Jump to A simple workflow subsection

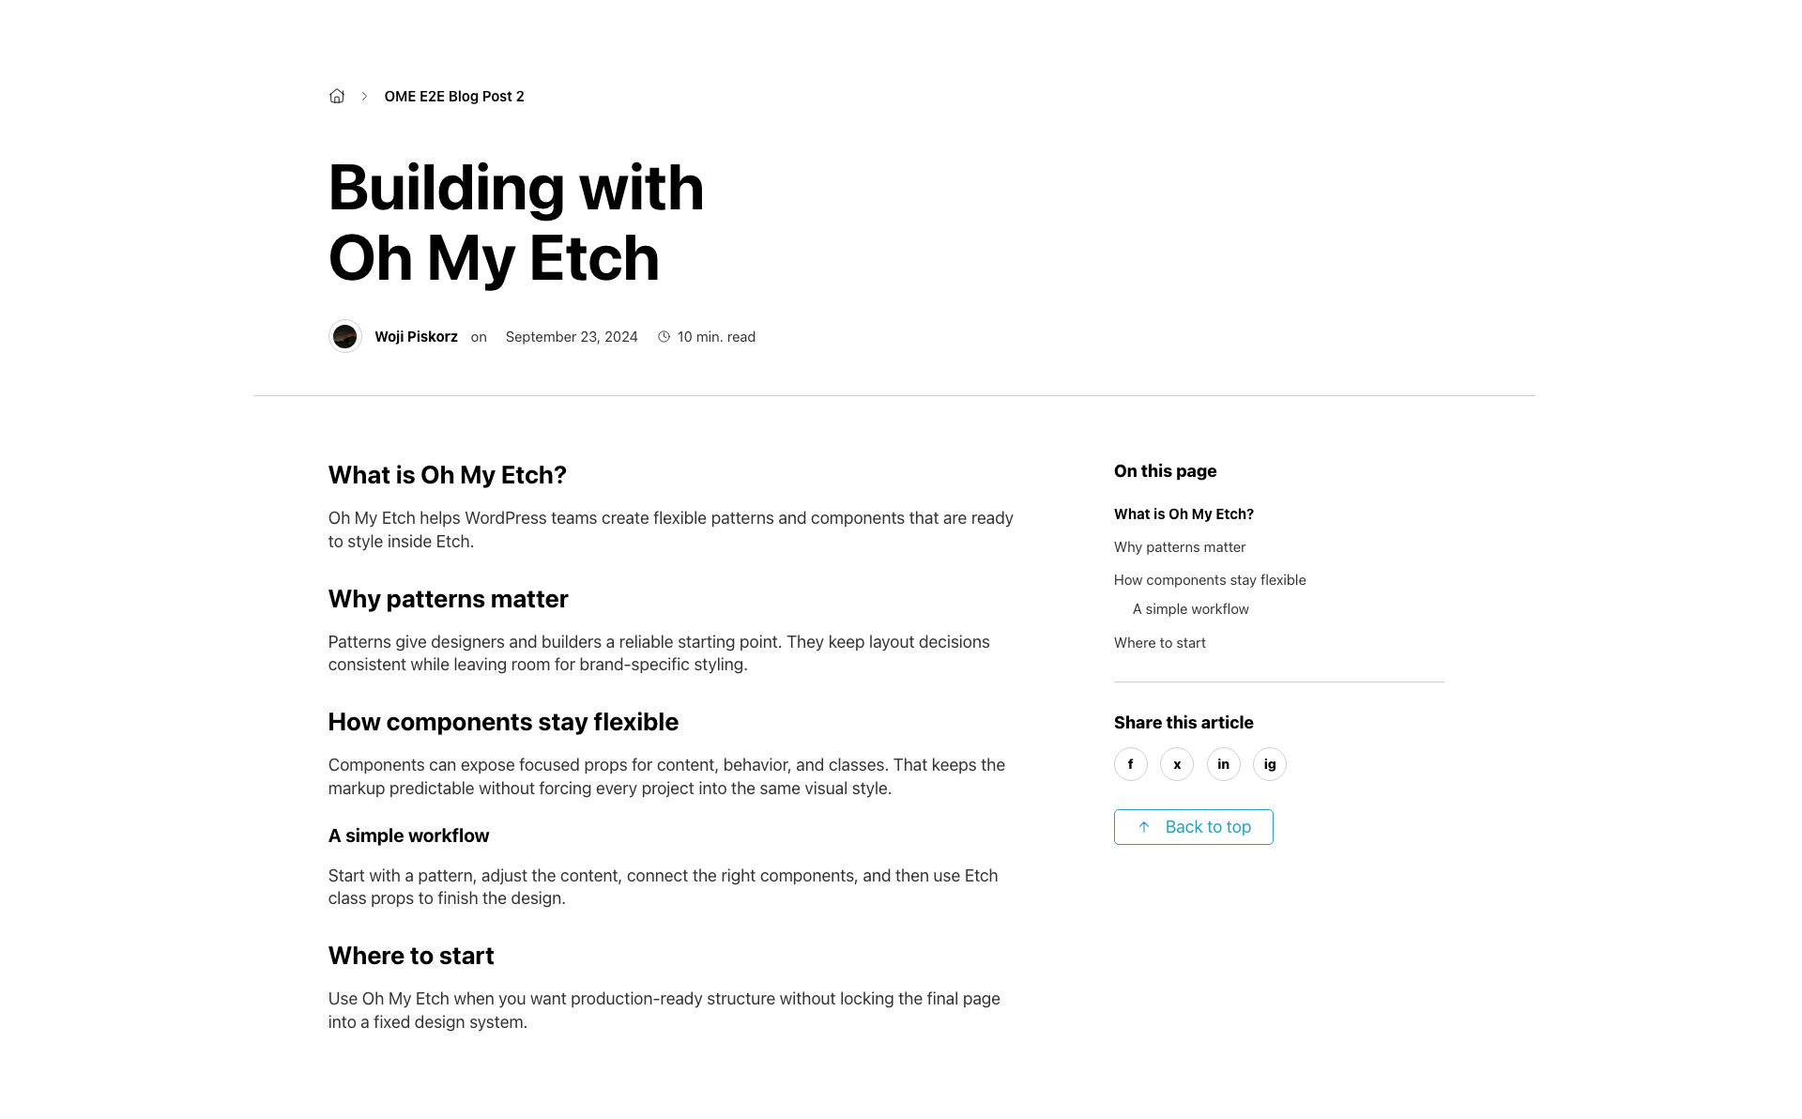pyautogui.click(x=1191, y=608)
